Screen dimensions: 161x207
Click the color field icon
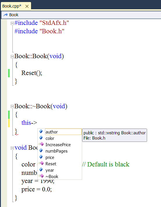[x=41, y=138]
